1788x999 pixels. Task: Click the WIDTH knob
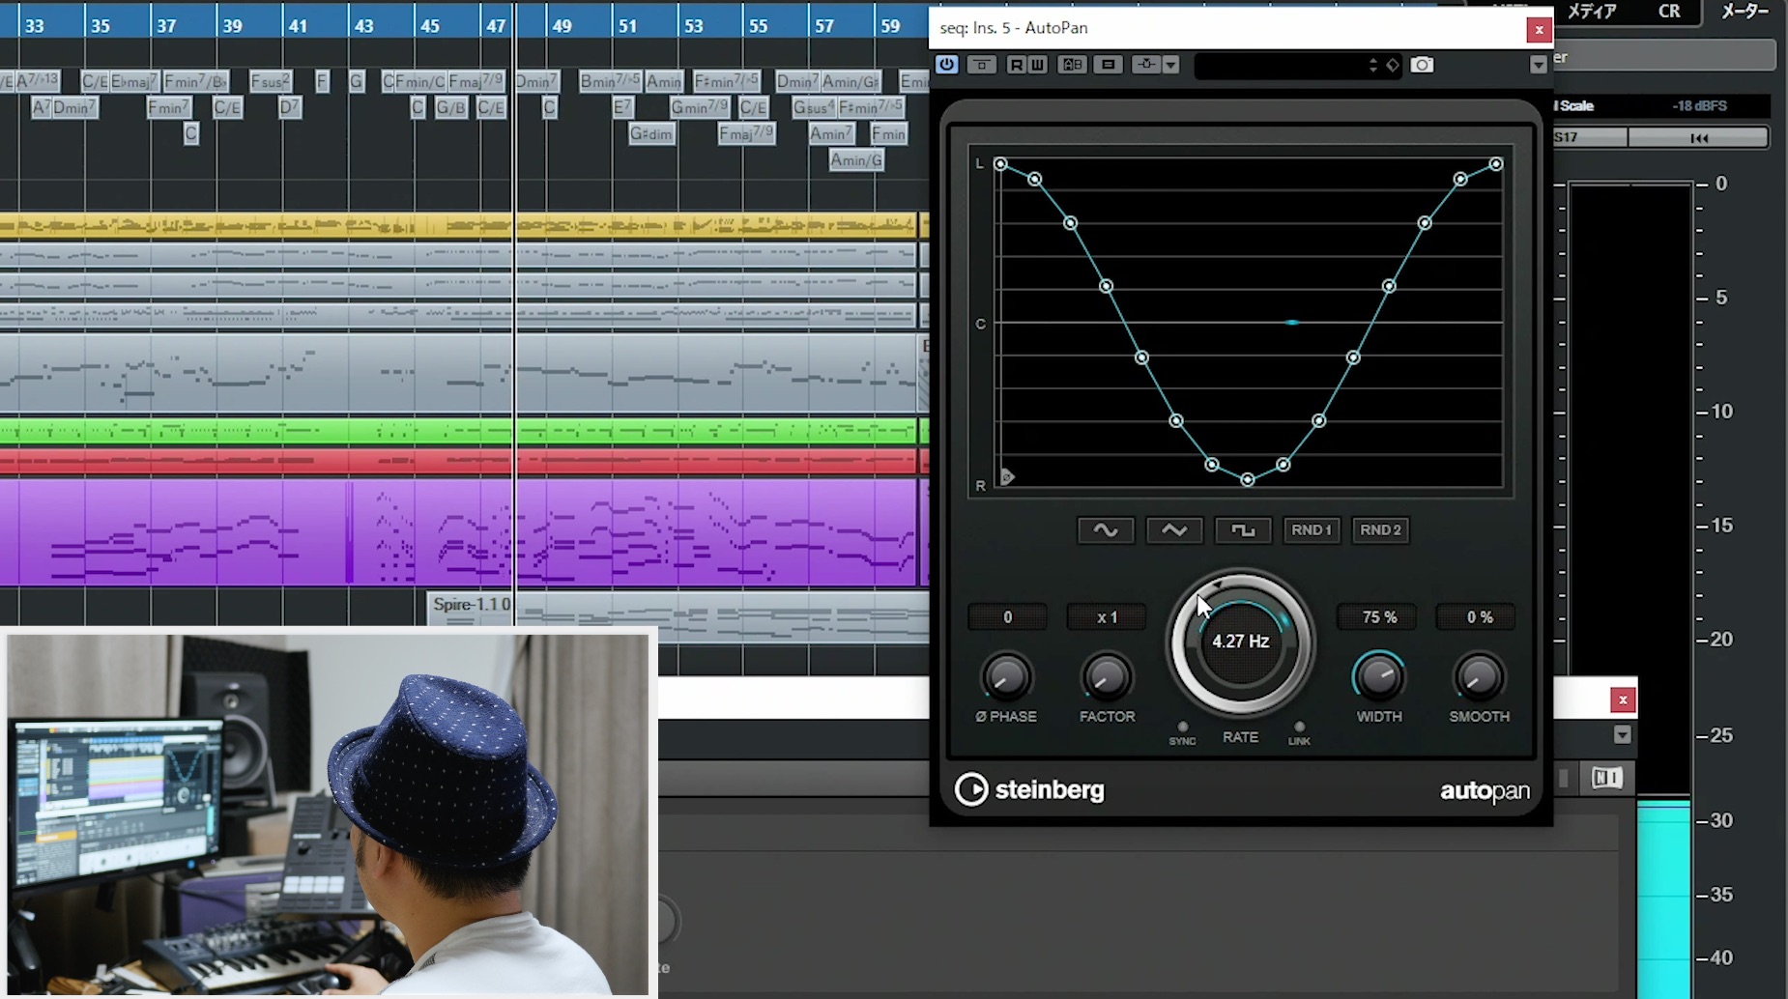[x=1379, y=676]
